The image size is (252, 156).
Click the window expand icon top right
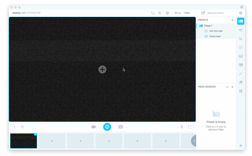pyautogui.click(x=242, y=7)
